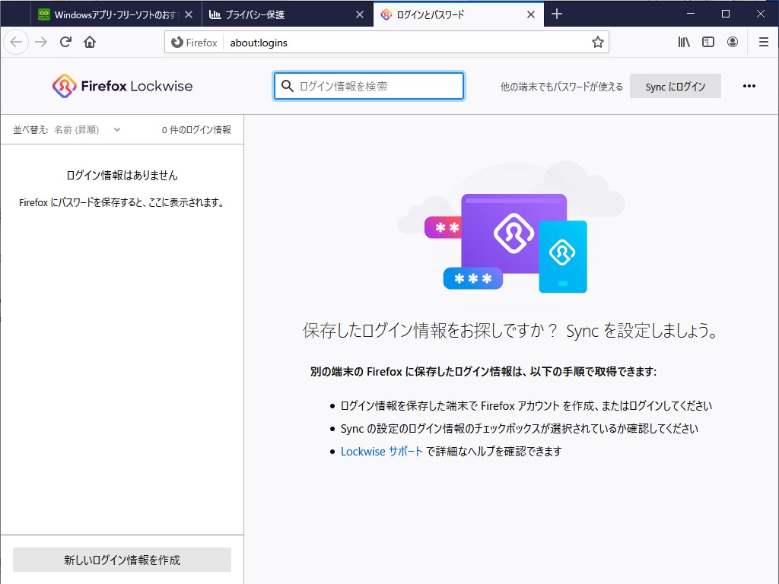
Task: Open the Lockwise three-dot options menu
Action: [750, 86]
